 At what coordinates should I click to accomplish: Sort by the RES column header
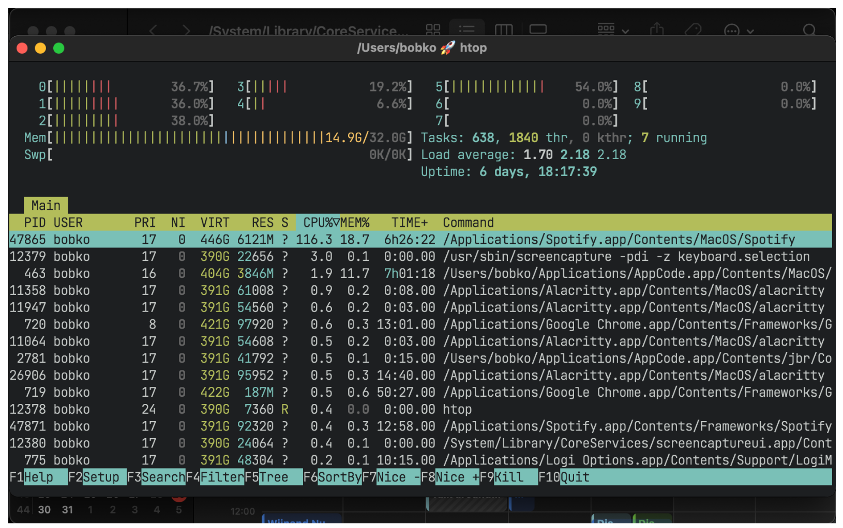click(x=263, y=223)
